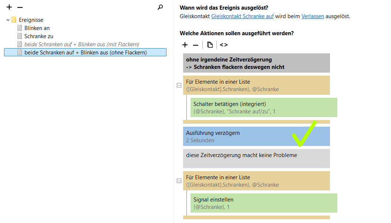Click the Ereignisse folder icon
This screenshot has height=223, width=391.
point(14,20)
